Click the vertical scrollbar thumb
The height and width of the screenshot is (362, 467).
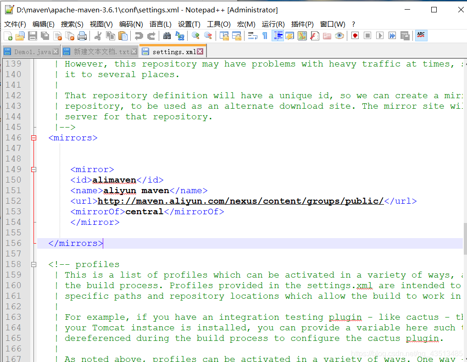click(465, 239)
